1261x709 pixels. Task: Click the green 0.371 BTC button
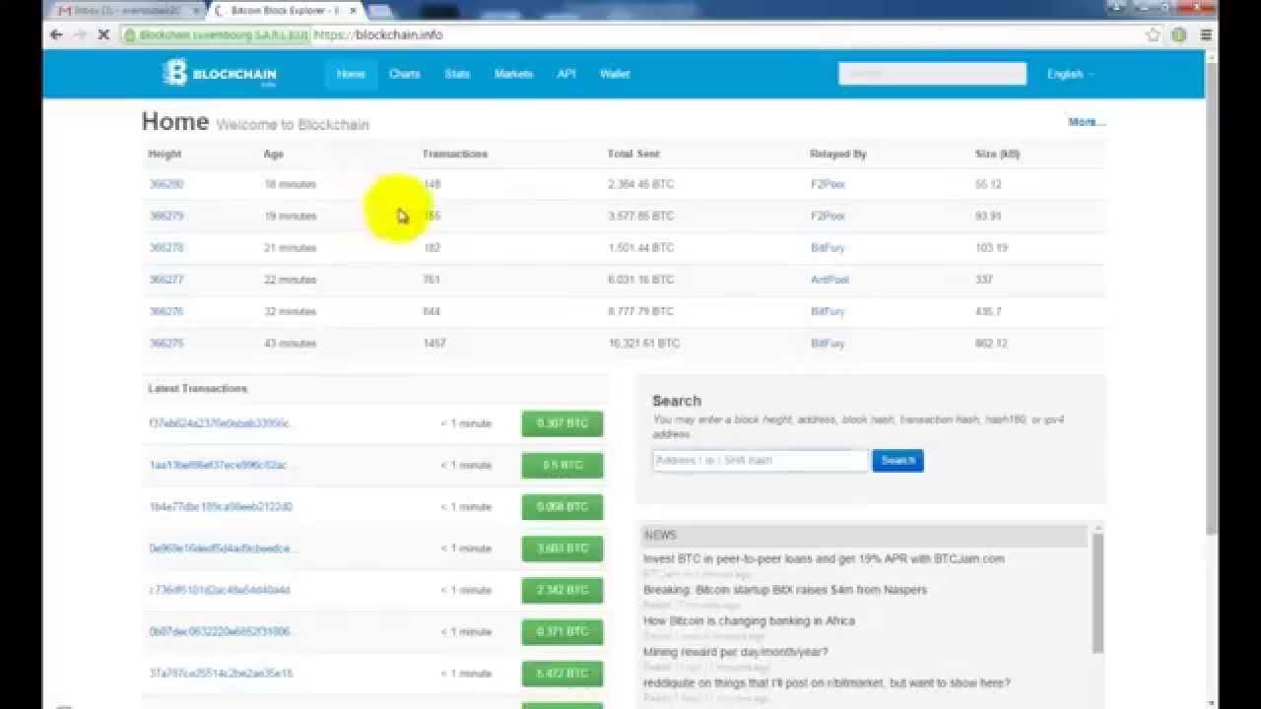(x=562, y=631)
